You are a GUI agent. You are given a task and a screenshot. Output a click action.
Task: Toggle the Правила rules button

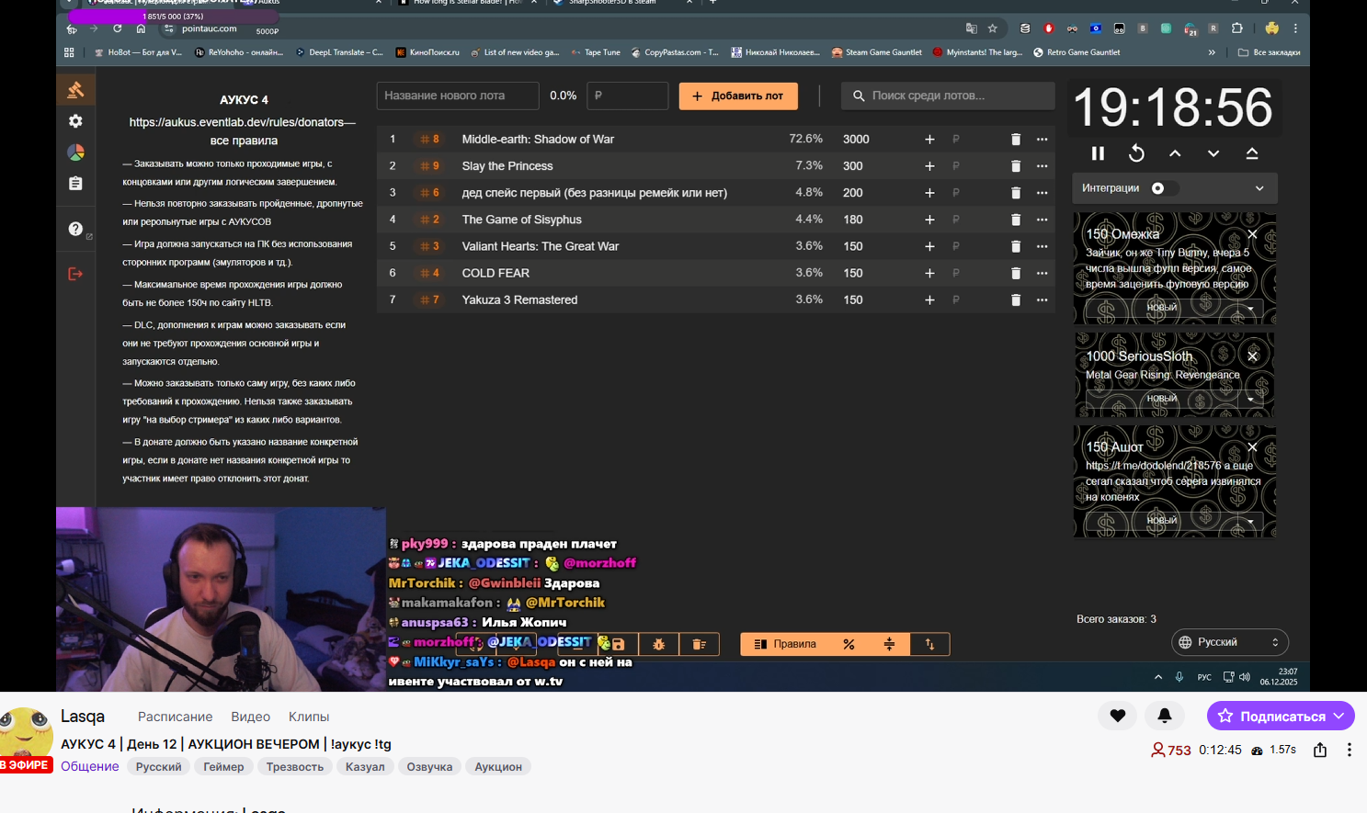coord(785,644)
